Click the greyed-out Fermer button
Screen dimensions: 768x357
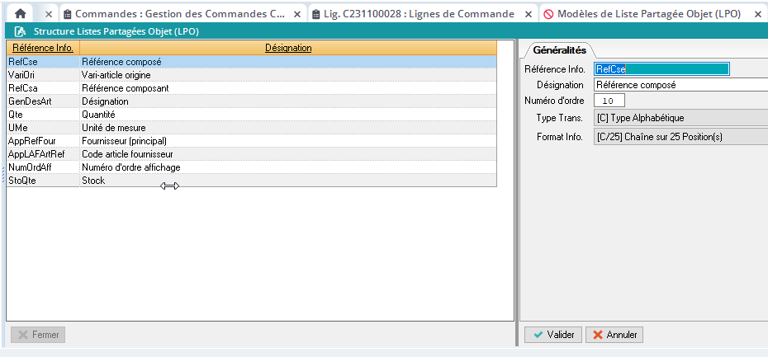pyautogui.click(x=38, y=335)
